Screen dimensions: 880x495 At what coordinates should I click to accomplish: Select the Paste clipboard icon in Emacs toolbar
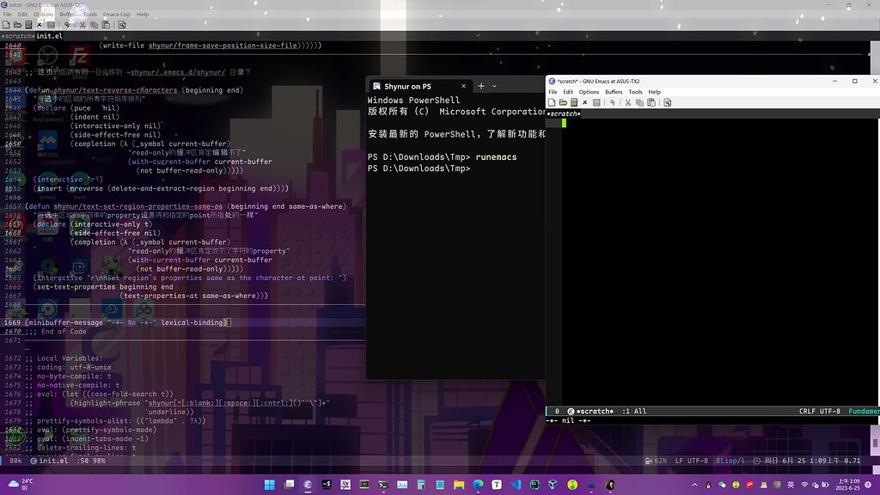[652, 102]
